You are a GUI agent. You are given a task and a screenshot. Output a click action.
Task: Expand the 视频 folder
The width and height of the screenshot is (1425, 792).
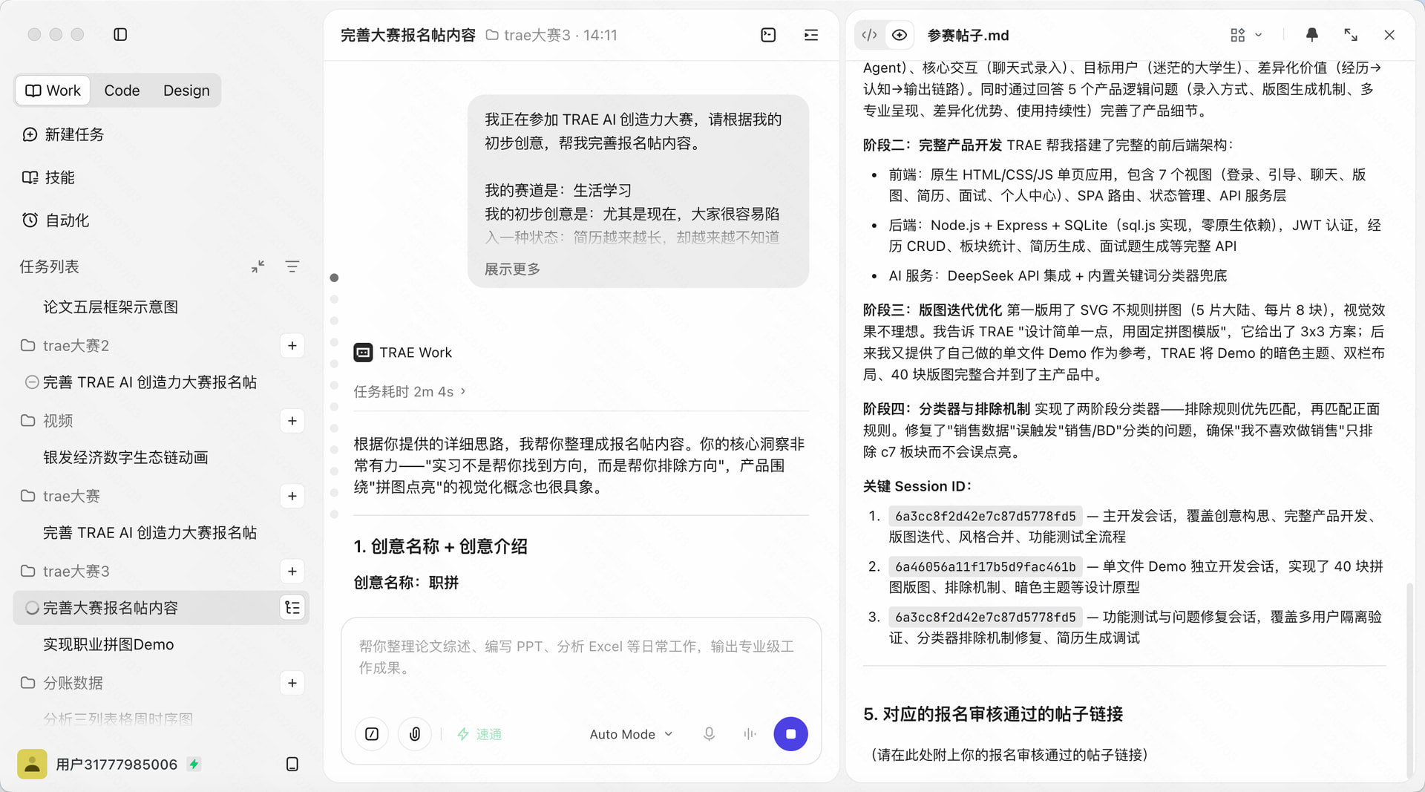[x=47, y=421]
